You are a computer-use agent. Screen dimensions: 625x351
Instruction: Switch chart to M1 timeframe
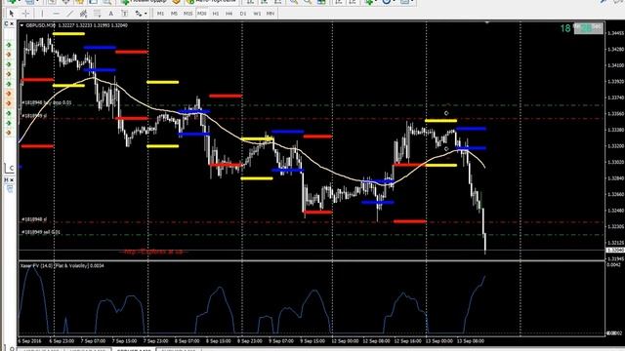(160, 14)
